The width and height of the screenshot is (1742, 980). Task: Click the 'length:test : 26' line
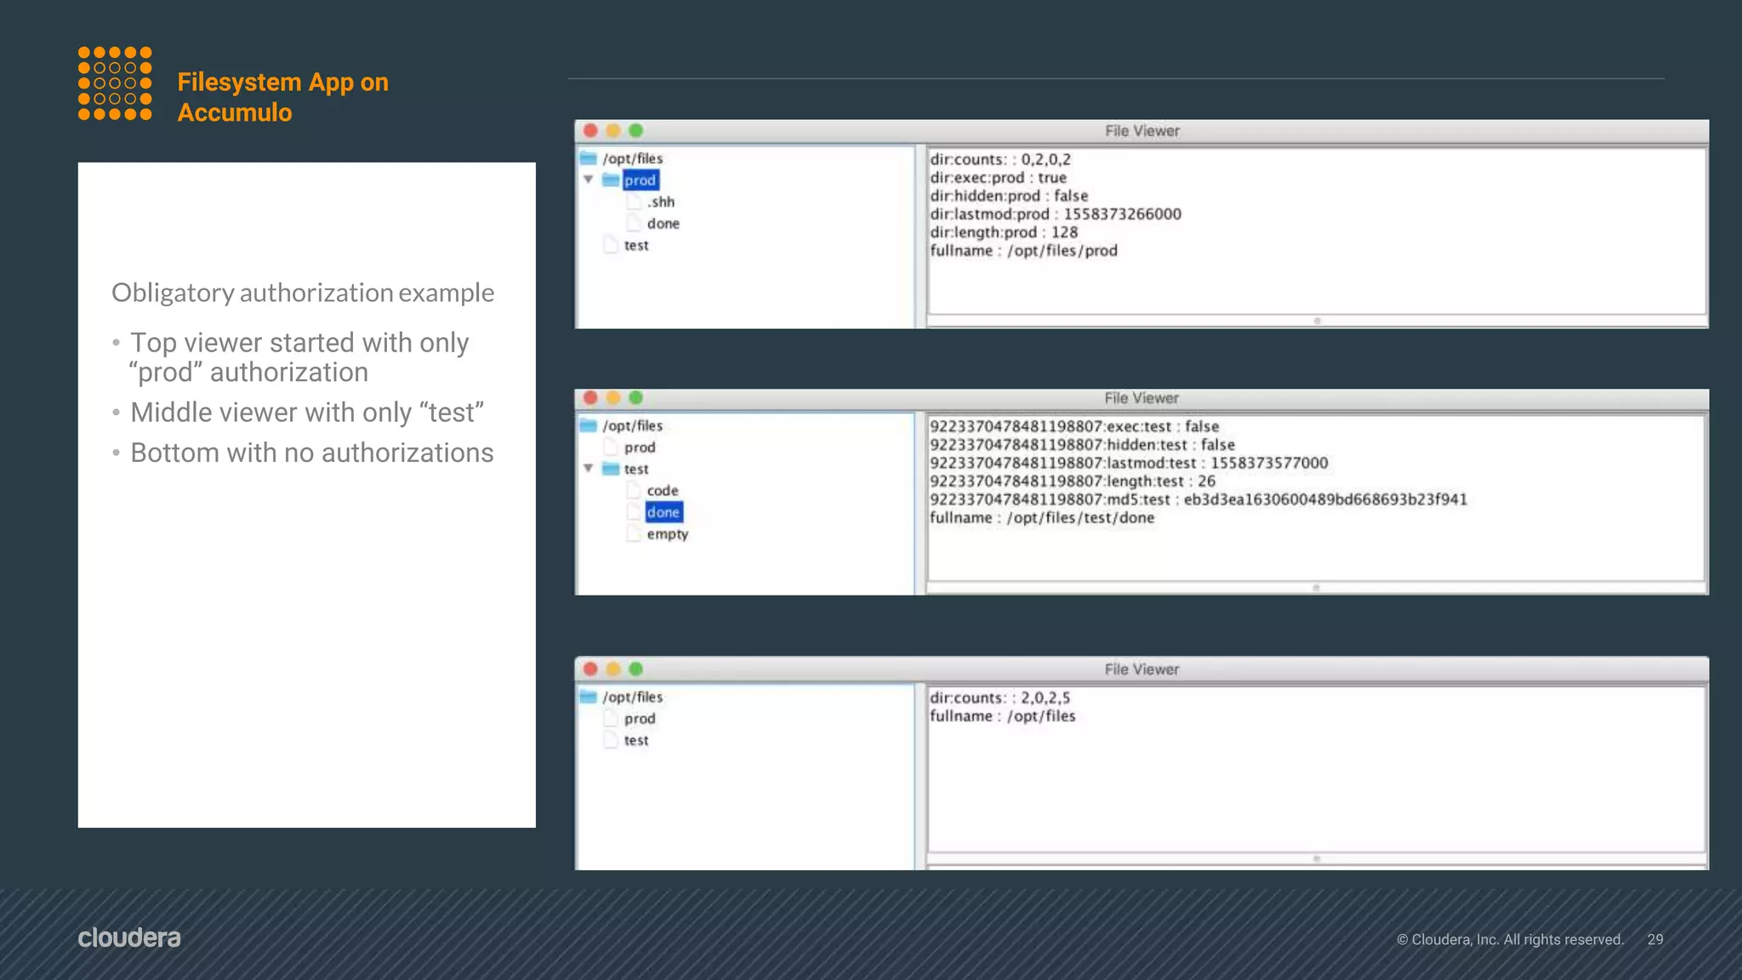1073,481
